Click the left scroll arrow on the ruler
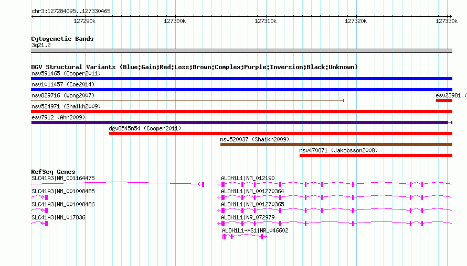 (x=33, y=16)
